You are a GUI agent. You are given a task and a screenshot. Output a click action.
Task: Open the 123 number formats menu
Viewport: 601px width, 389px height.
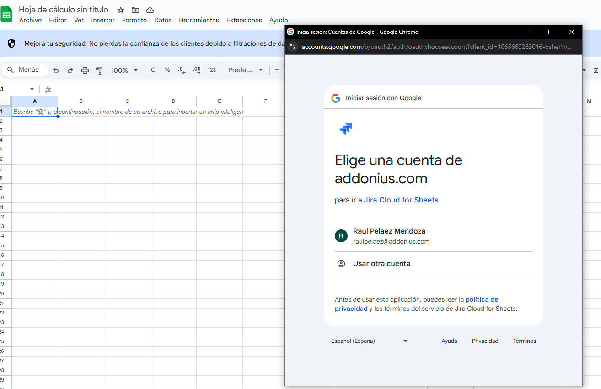[x=212, y=70]
